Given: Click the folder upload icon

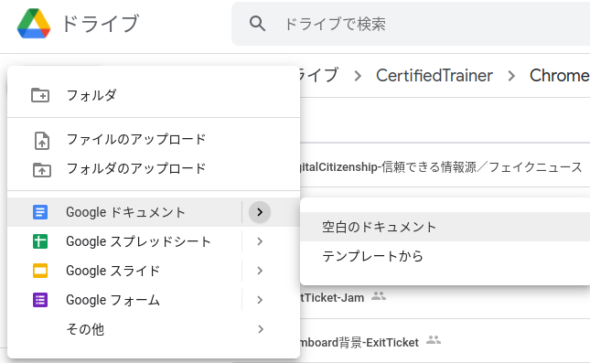Looking at the screenshot, I should [42, 170].
